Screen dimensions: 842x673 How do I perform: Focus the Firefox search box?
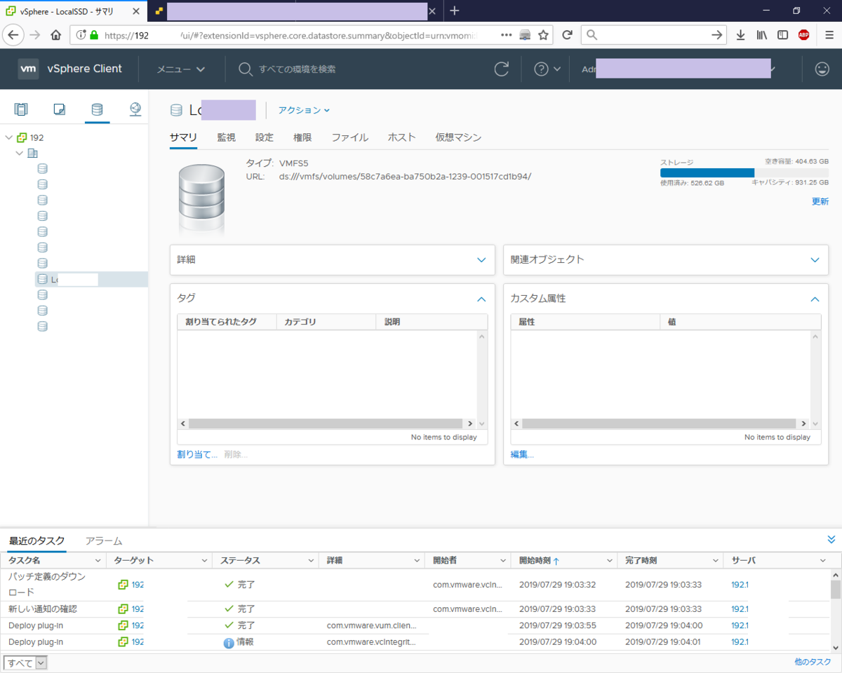654,35
